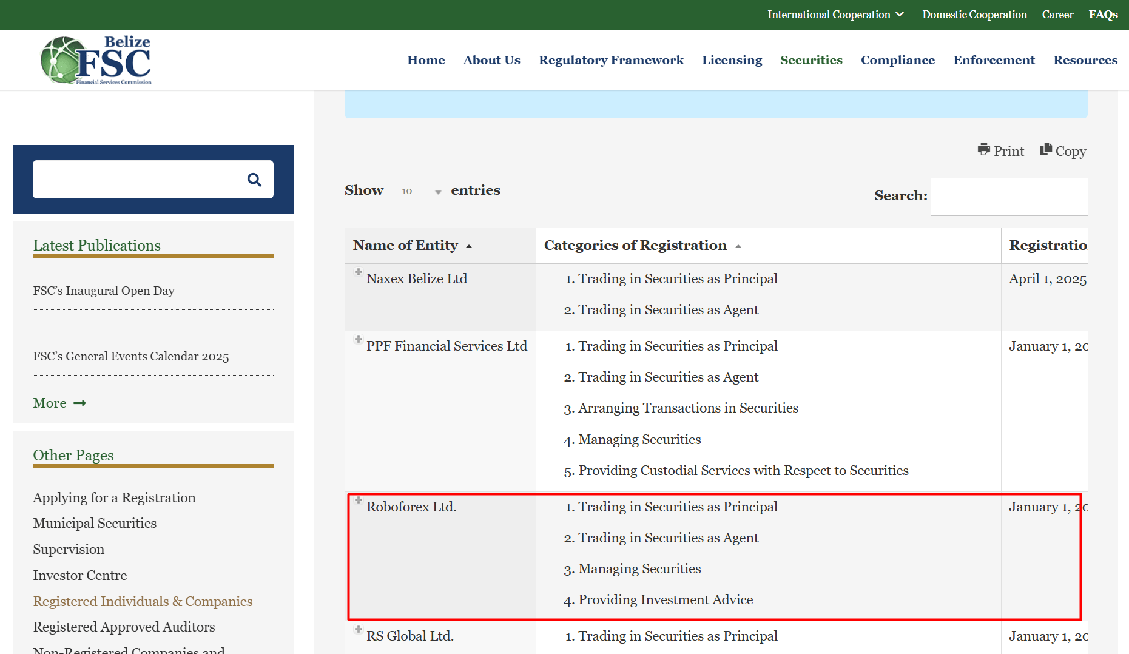Open Municipal Securities page
The image size is (1129, 654).
(x=95, y=523)
